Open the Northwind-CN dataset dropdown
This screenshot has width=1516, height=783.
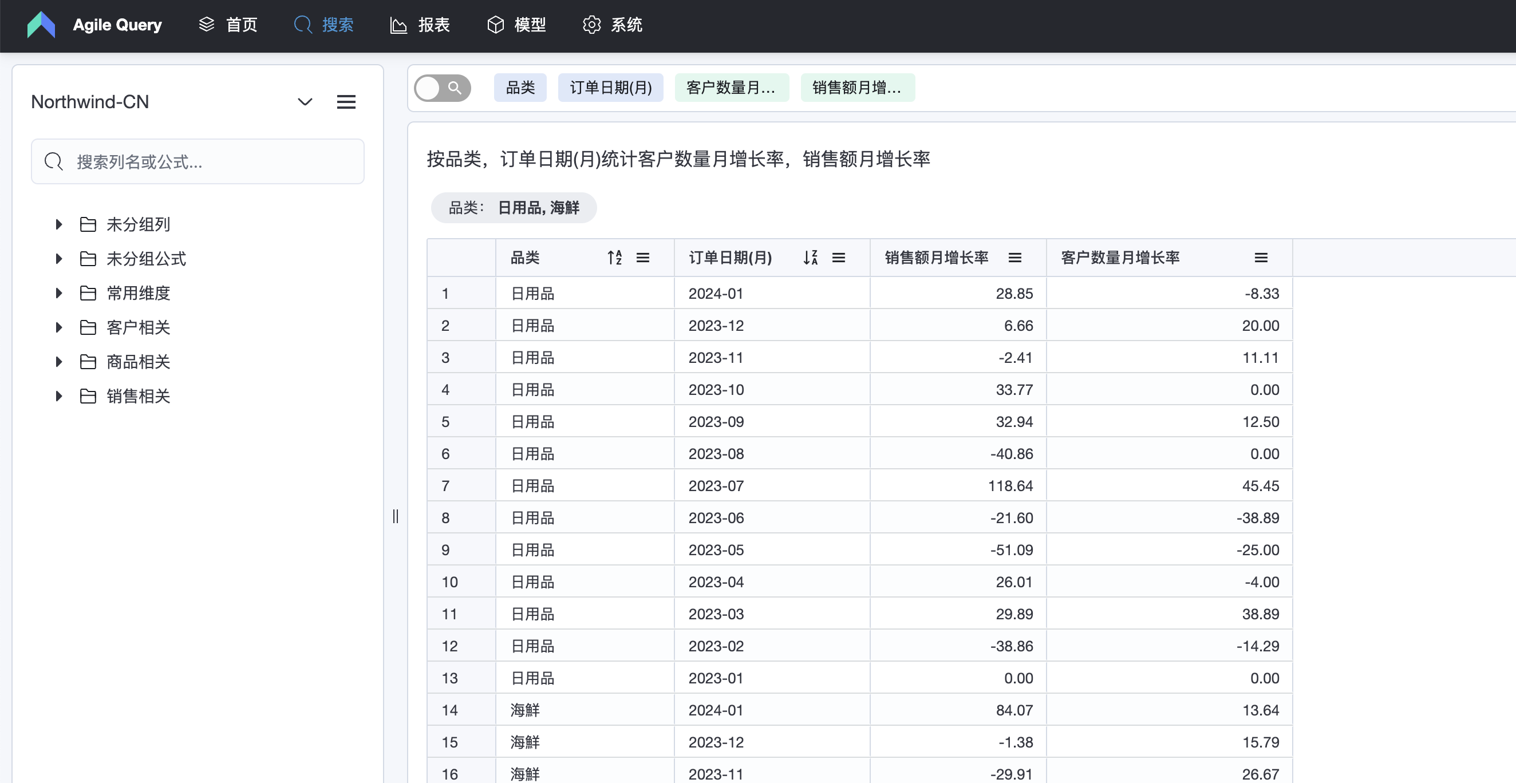305,102
